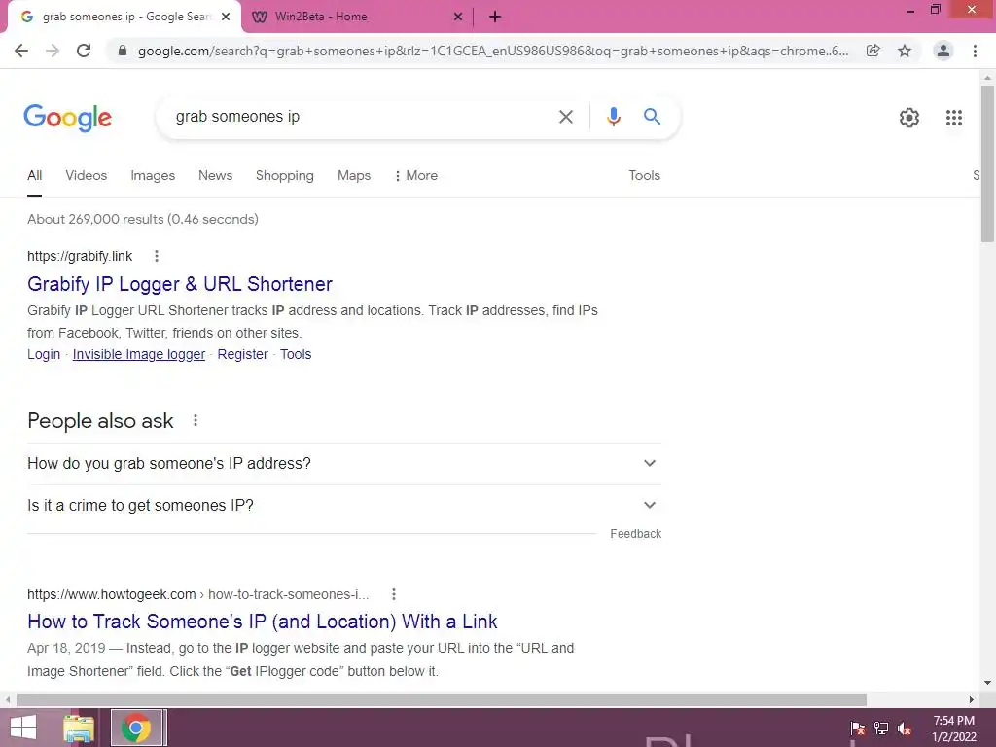Open the Windows Start menu

[x=23, y=728]
